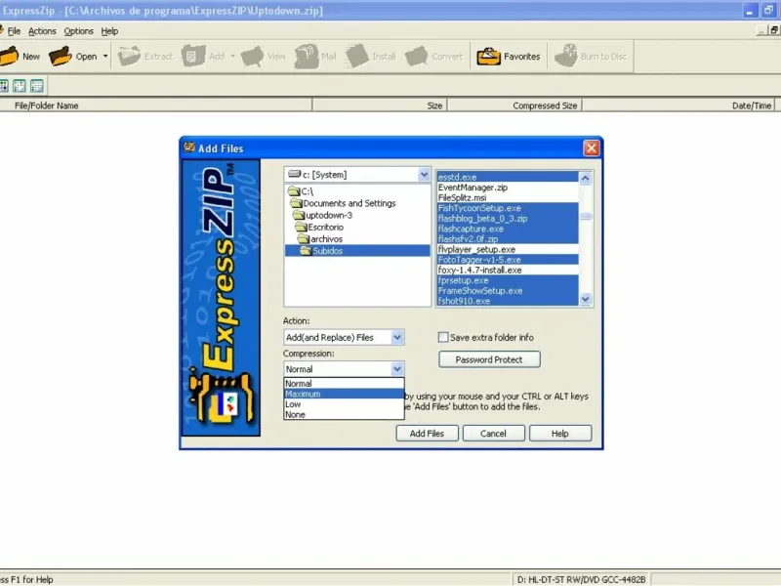
Task: Switch to details list view mode
Action: [x=37, y=86]
